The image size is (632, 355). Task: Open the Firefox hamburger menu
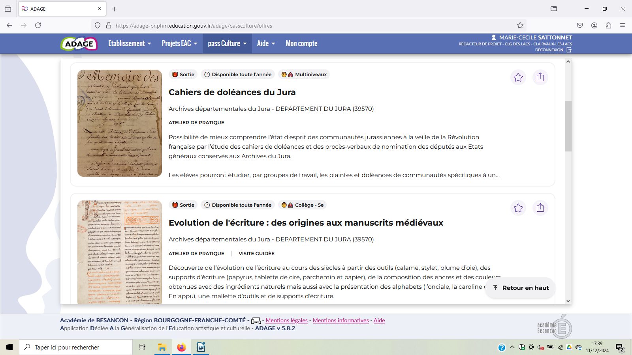coord(623,25)
